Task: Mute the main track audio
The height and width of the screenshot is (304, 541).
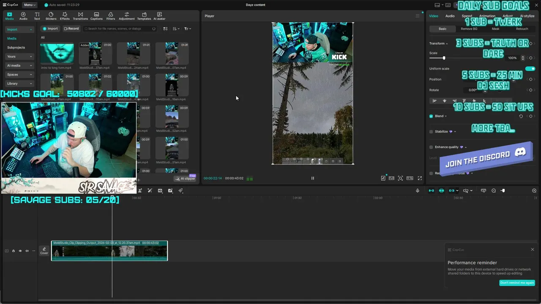Action: click(x=27, y=251)
